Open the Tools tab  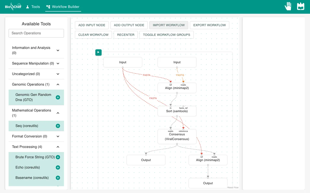(33, 7)
